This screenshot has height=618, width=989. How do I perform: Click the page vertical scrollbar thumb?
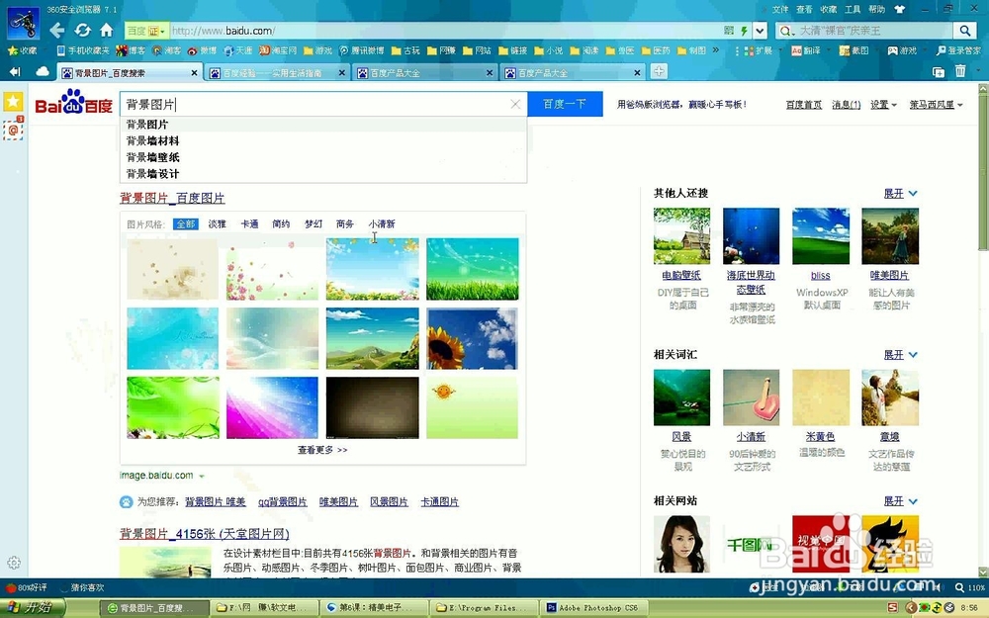click(x=983, y=170)
